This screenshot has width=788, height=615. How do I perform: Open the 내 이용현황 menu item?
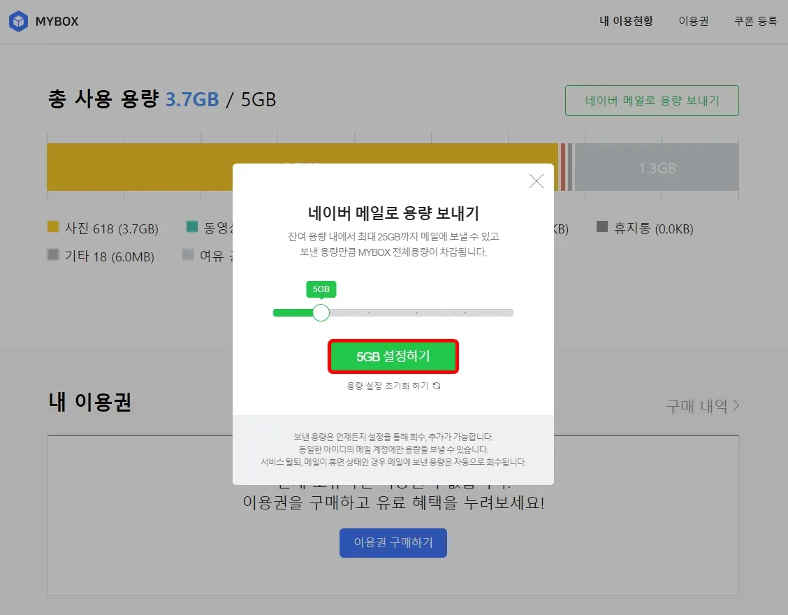click(x=627, y=21)
